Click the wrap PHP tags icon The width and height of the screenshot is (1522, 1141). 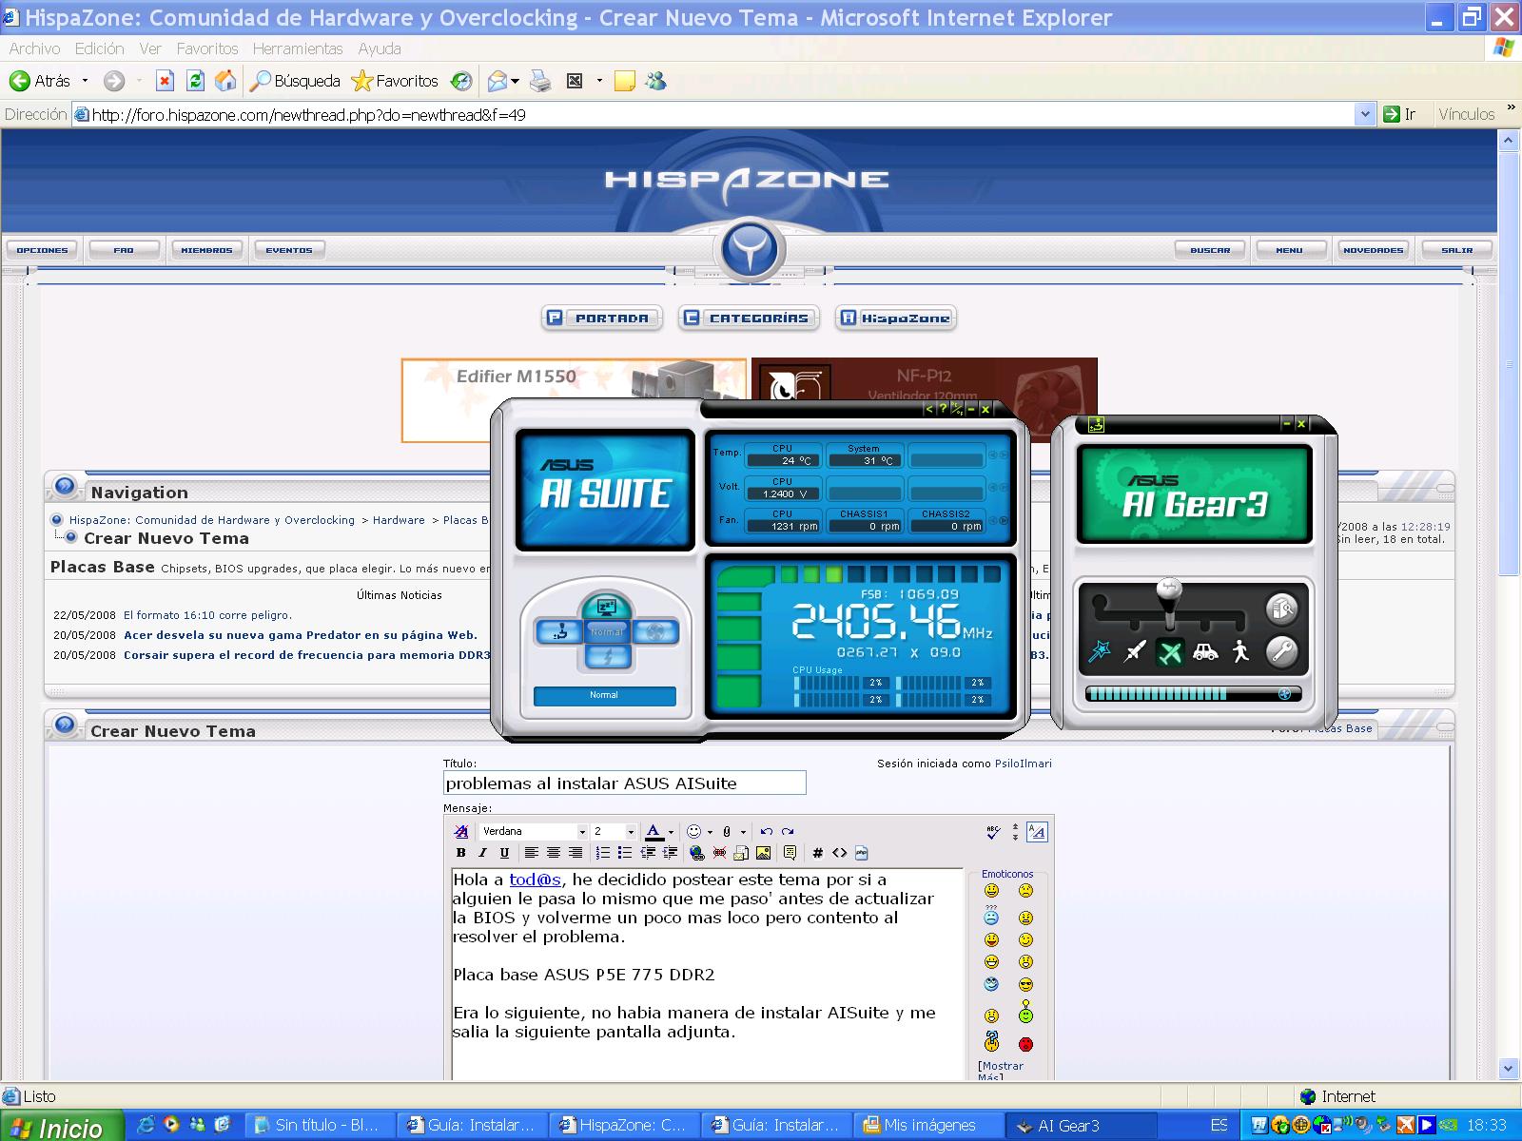point(861,853)
